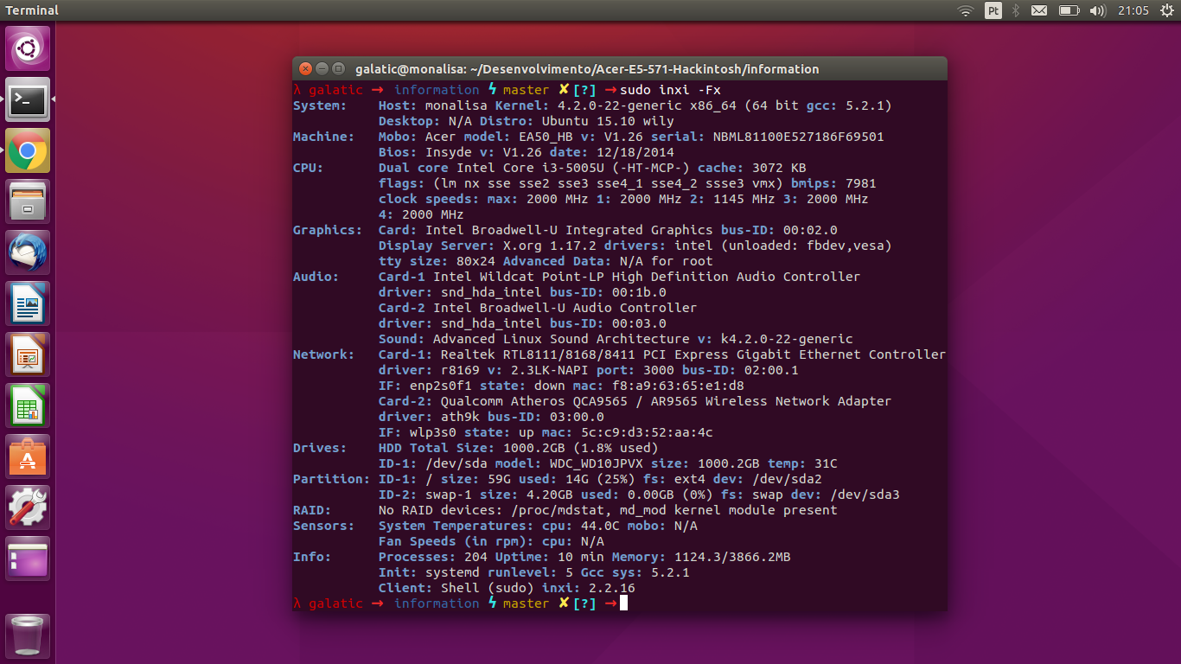
Task: Click the inxi version '2.2.16'
Action: point(612,588)
